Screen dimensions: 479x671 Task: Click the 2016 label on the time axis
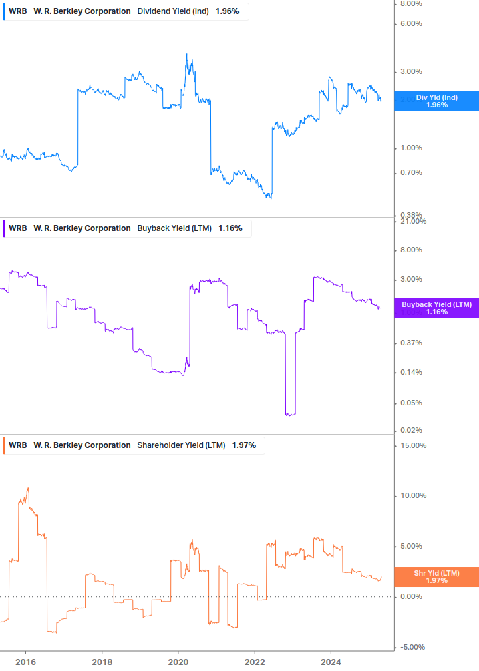[25, 662]
